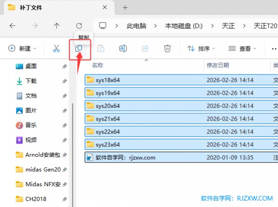Expand the chevron after 本地磁盘 (D:)

[x=212, y=26]
